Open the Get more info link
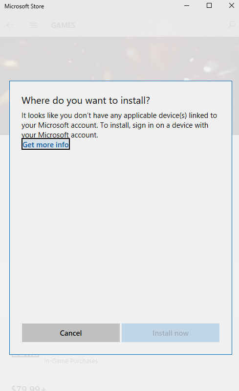Screen dimensions: 239x391 (45, 145)
